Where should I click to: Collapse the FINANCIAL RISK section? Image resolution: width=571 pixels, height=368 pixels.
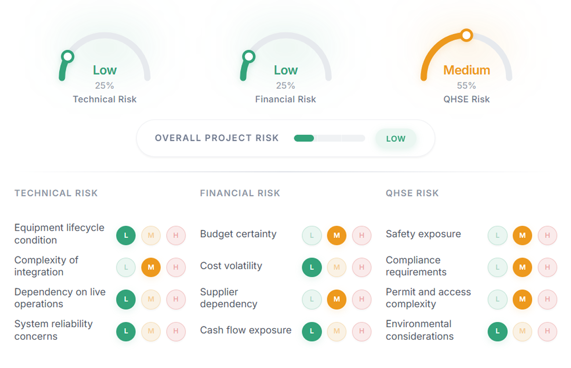[x=240, y=193]
